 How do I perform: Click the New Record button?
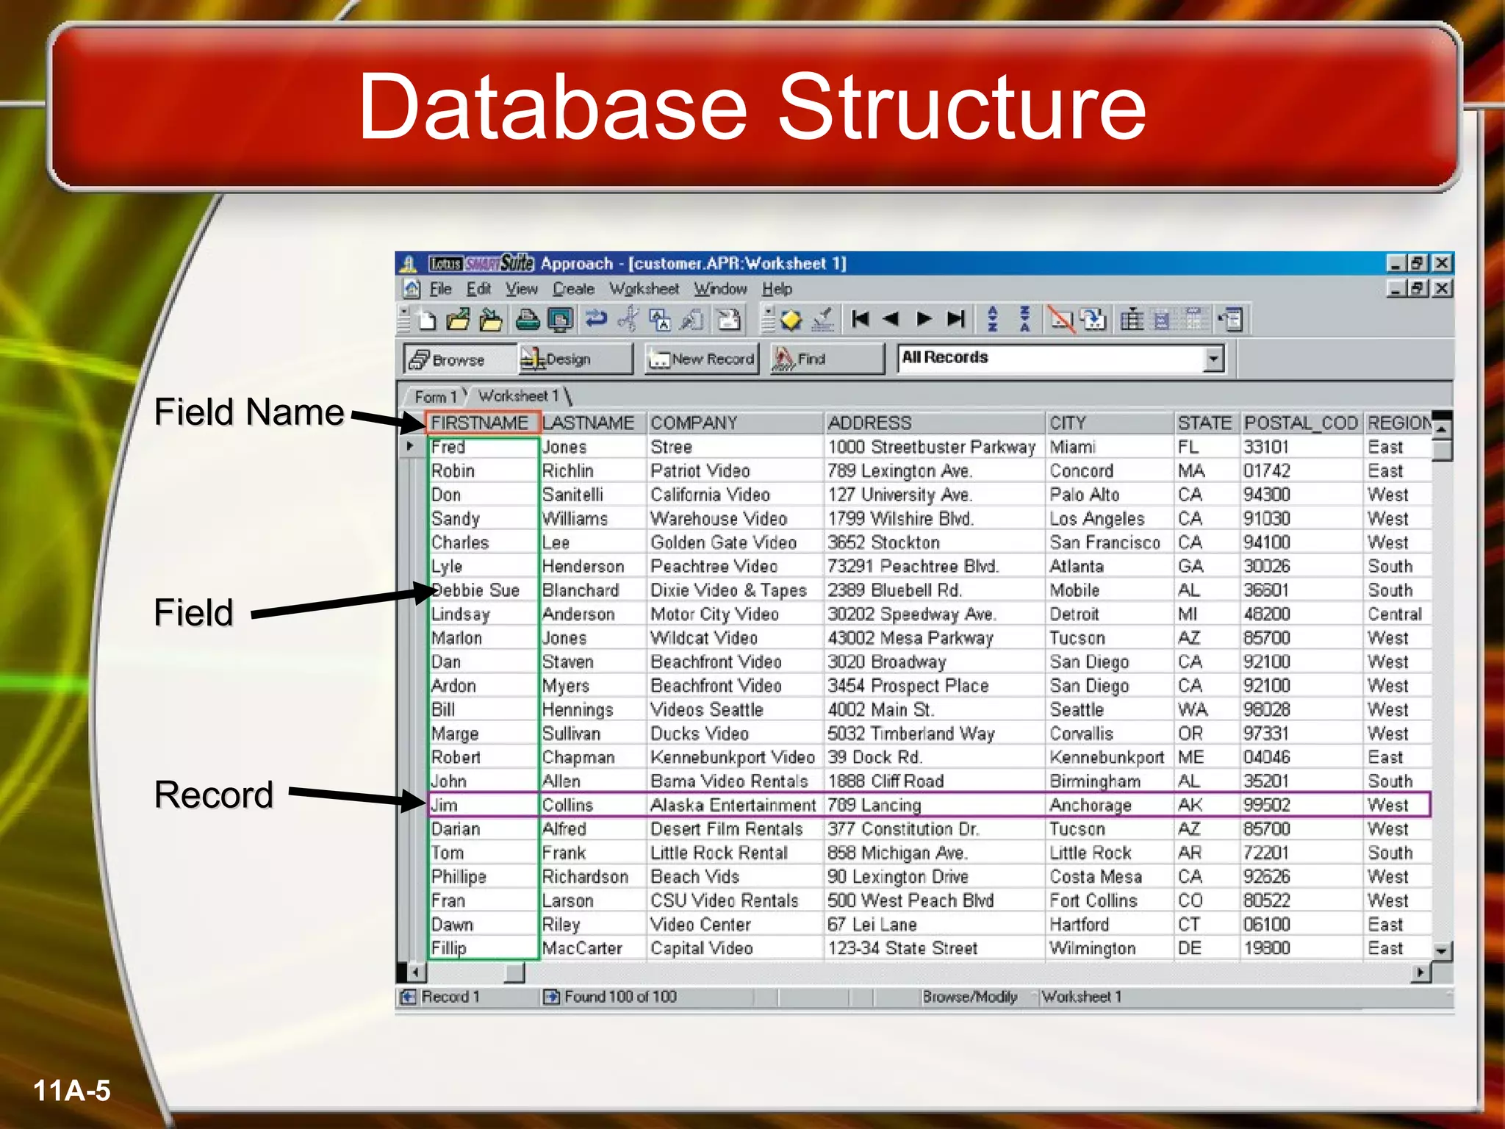702,359
